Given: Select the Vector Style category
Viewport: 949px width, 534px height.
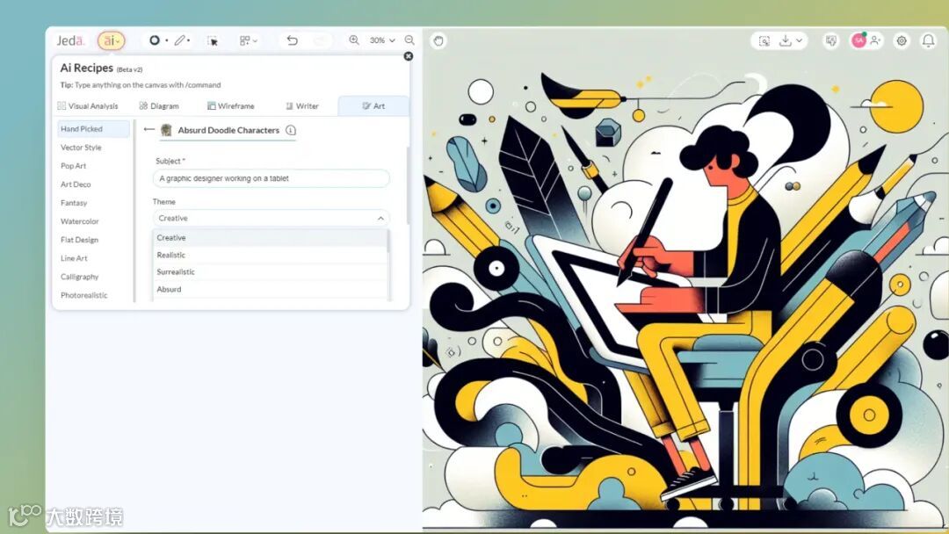Looking at the screenshot, I should pos(81,148).
